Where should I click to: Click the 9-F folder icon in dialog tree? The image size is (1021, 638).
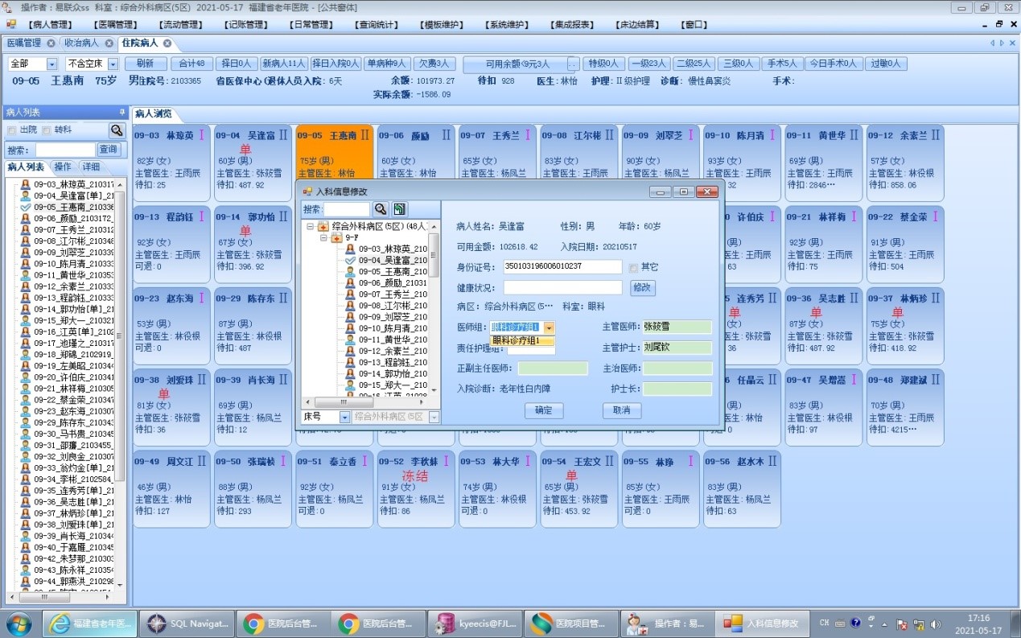coord(336,238)
